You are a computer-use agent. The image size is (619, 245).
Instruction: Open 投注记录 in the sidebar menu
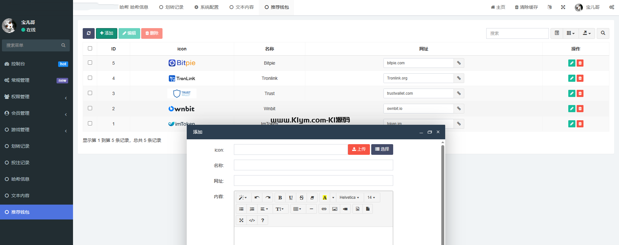click(x=20, y=163)
